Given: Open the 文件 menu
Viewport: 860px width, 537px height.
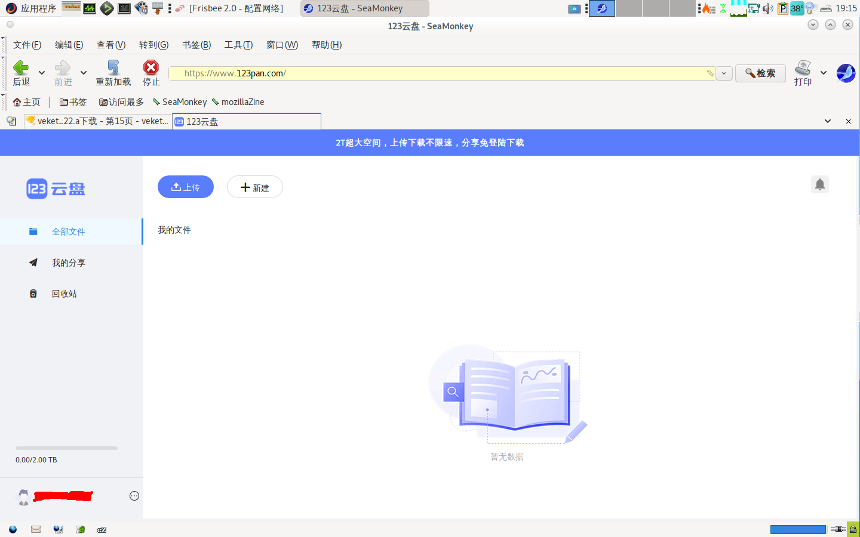Looking at the screenshot, I should click(27, 45).
